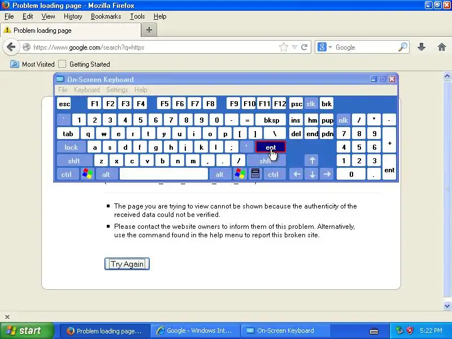Click the left arrow key

pos(297,174)
